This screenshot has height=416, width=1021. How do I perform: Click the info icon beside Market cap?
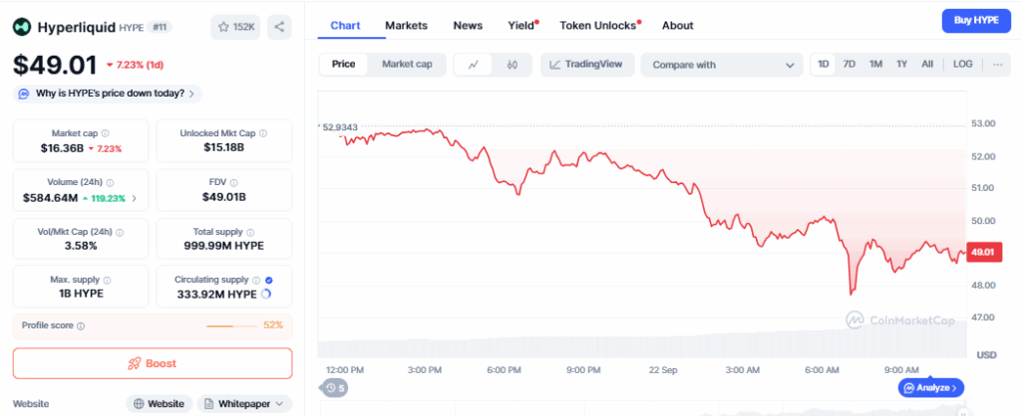coord(106,132)
